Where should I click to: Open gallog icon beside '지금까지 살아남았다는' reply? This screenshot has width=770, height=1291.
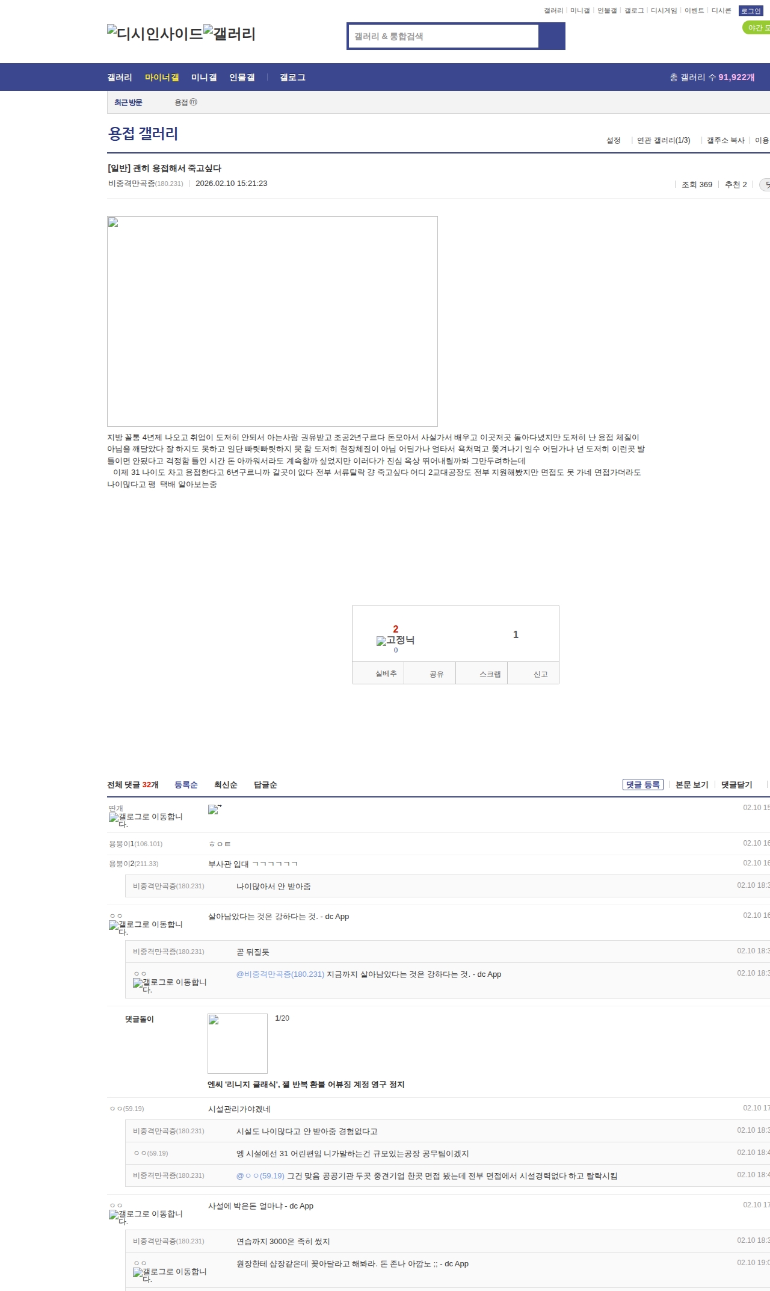point(170,986)
